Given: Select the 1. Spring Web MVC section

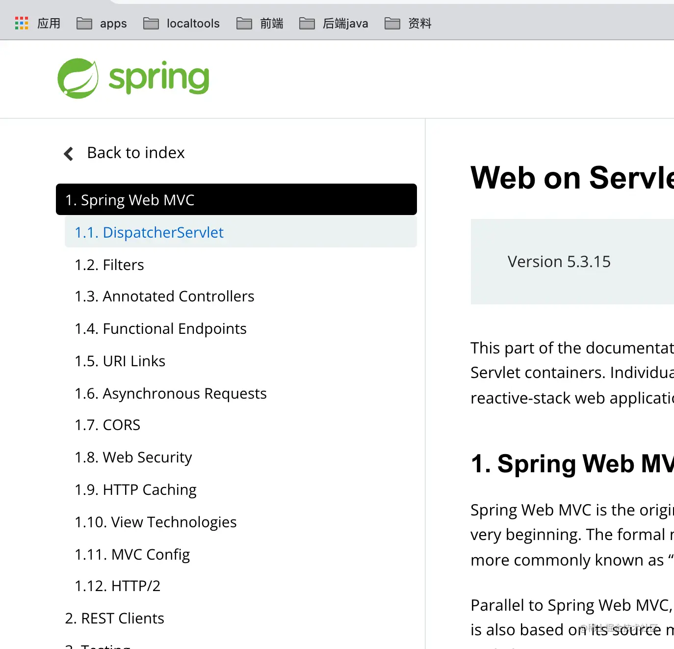Looking at the screenshot, I should coord(236,199).
